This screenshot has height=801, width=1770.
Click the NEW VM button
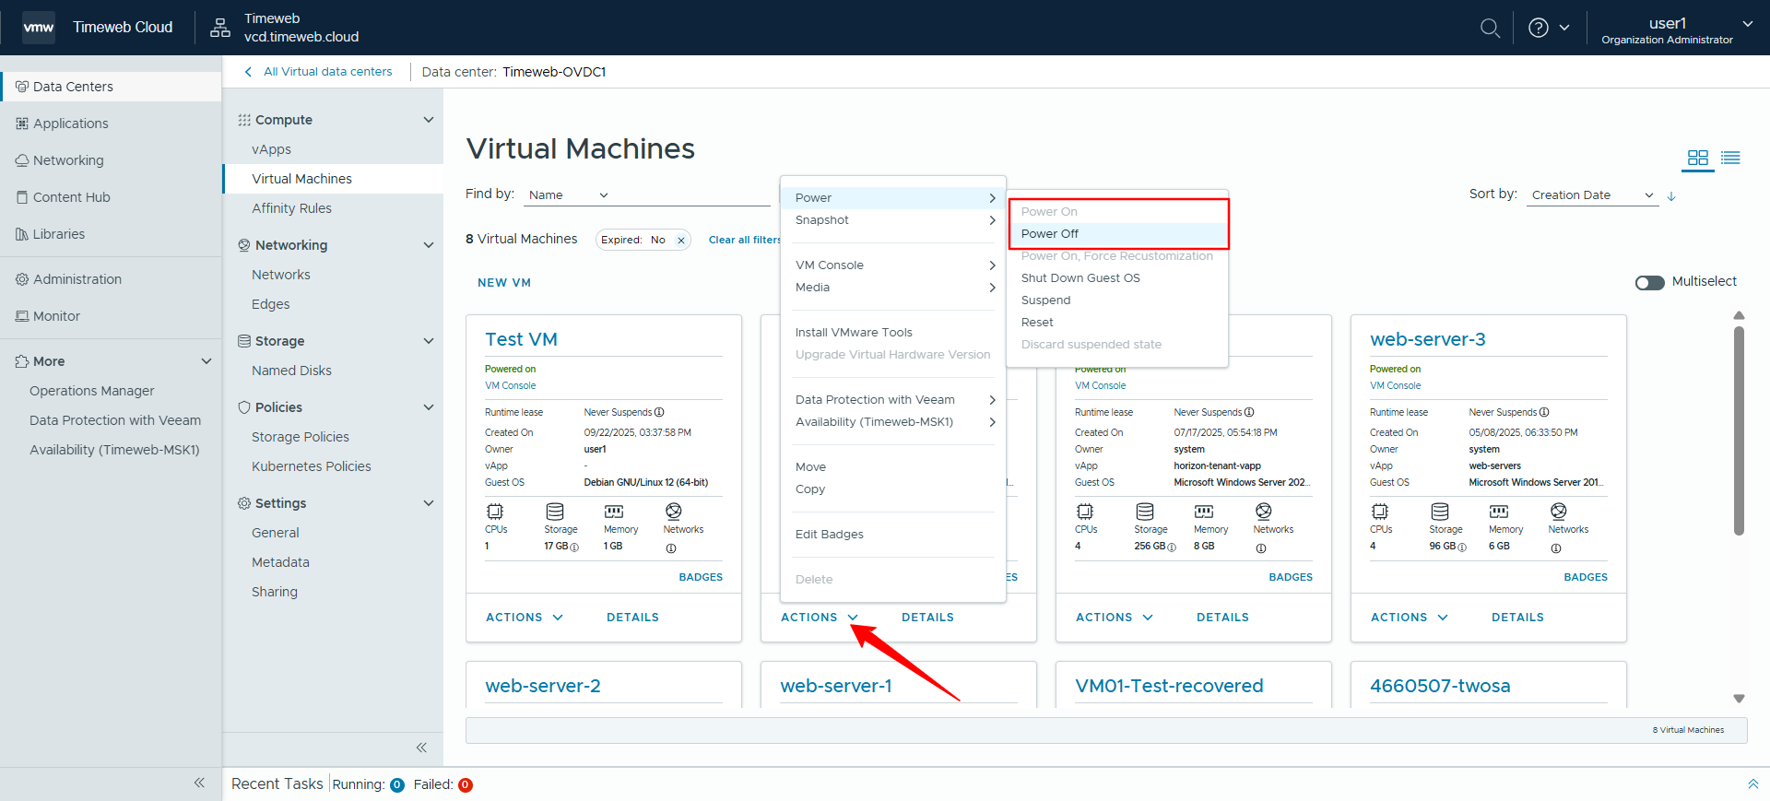click(504, 283)
